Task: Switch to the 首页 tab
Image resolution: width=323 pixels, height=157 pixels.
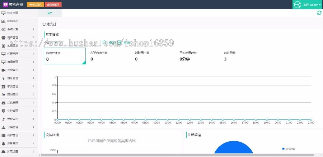Action: pyautogui.click(x=50, y=13)
